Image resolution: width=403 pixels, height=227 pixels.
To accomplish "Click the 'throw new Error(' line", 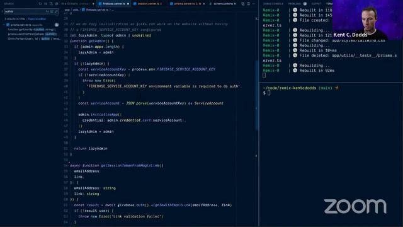I will 99,81.
